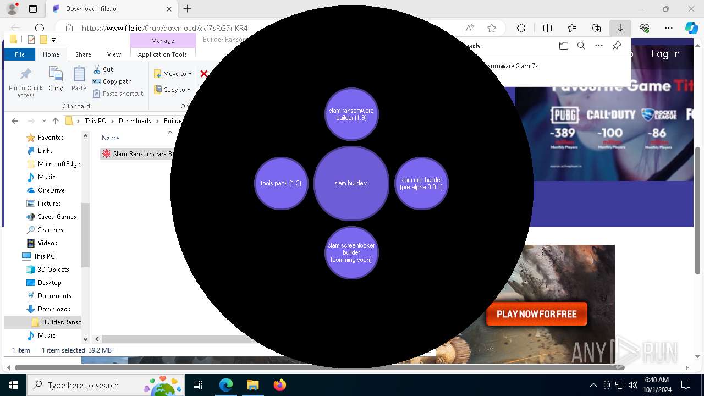704x396 pixels.
Task: Click open downloads folder icon
Action: [x=563, y=46]
